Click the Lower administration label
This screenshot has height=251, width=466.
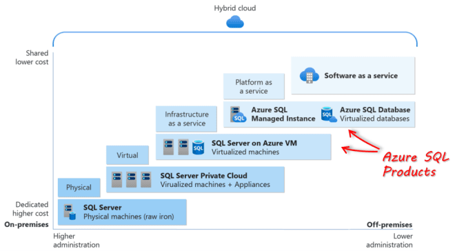tap(389, 240)
